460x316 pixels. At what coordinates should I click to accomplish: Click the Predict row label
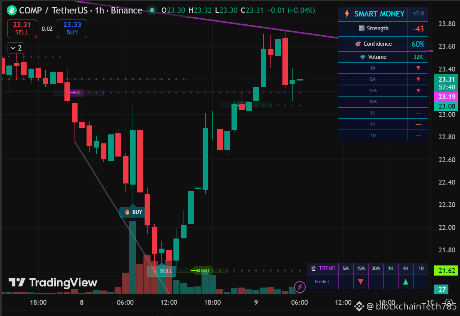tap(322, 282)
